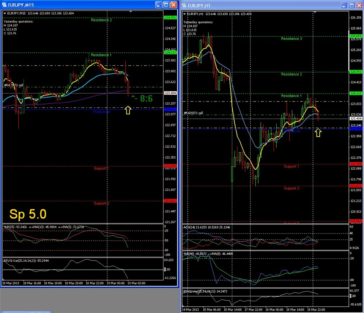This screenshot has height=313, width=364.
Task: Open the triangle menu beside EURJPY,M15 chart header
Action: [x=5, y=13]
